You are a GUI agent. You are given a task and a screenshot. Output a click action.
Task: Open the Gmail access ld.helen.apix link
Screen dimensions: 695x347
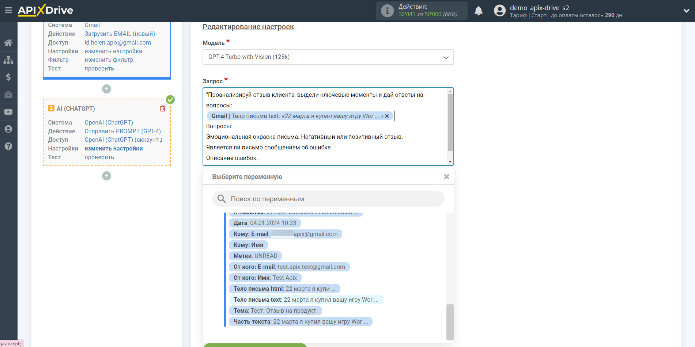coord(118,43)
